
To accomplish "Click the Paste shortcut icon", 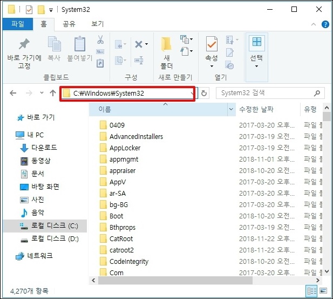I will pos(100,63).
